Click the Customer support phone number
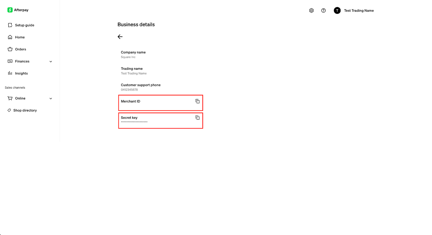 pyautogui.click(x=129, y=90)
